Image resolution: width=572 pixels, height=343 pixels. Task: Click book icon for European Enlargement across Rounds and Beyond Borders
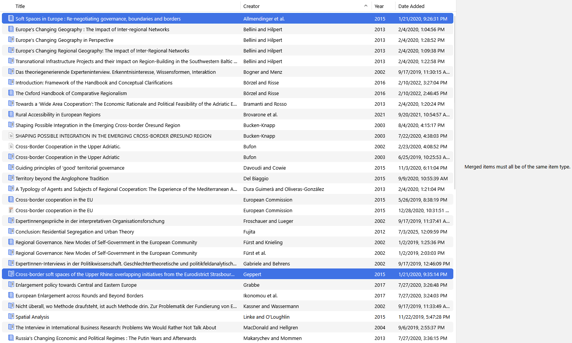point(11,295)
